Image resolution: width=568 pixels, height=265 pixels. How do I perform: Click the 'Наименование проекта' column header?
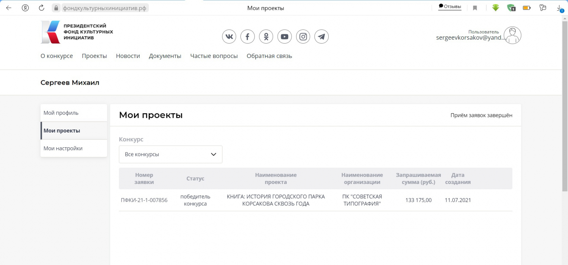[x=276, y=179]
